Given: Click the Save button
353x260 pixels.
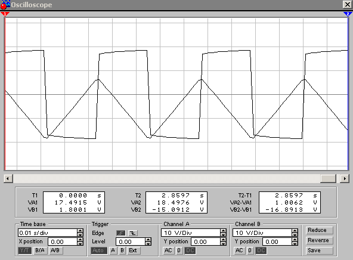Looking at the screenshot, I should (319, 250).
